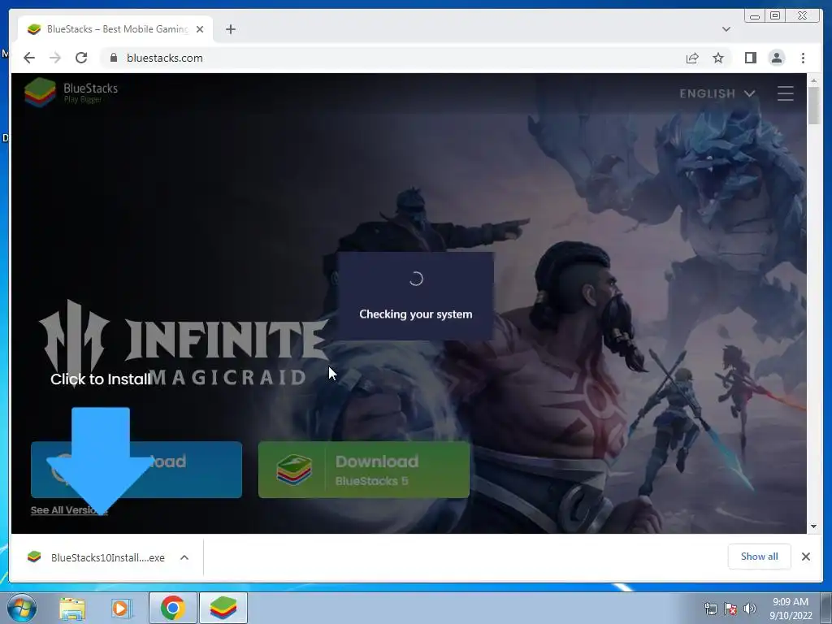The image size is (832, 624).
Task: Restore down the Chrome window
Action: [774, 16]
